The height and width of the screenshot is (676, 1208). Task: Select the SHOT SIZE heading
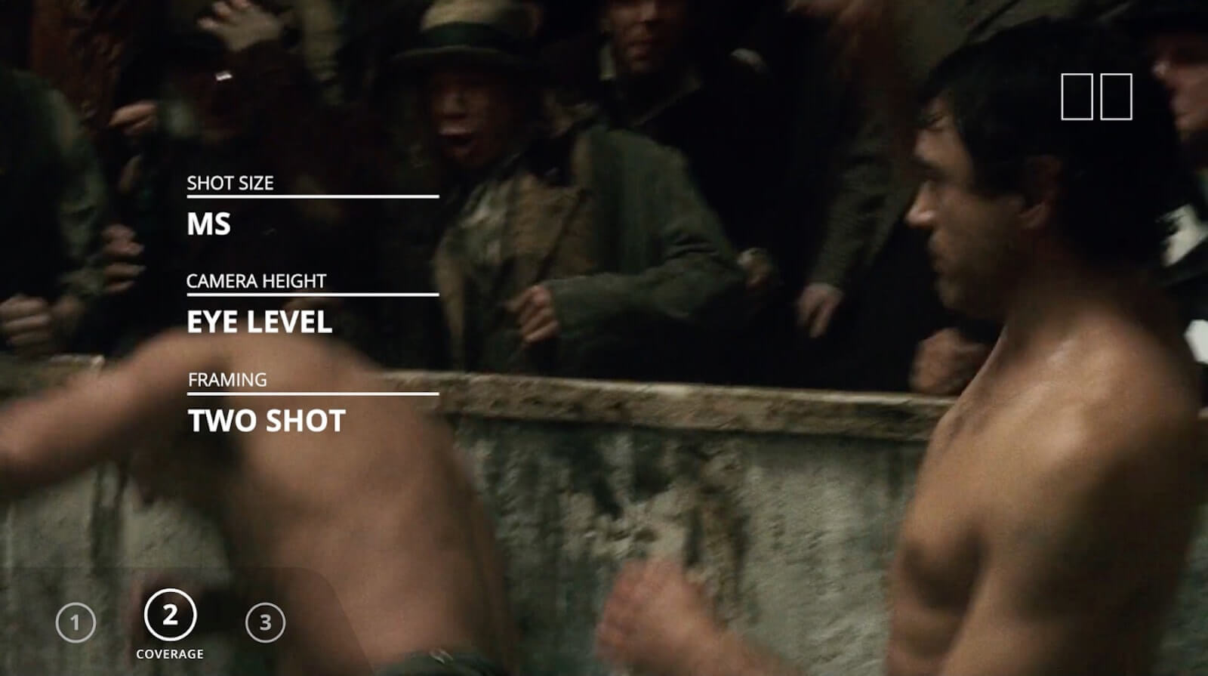(x=230, y=183)
